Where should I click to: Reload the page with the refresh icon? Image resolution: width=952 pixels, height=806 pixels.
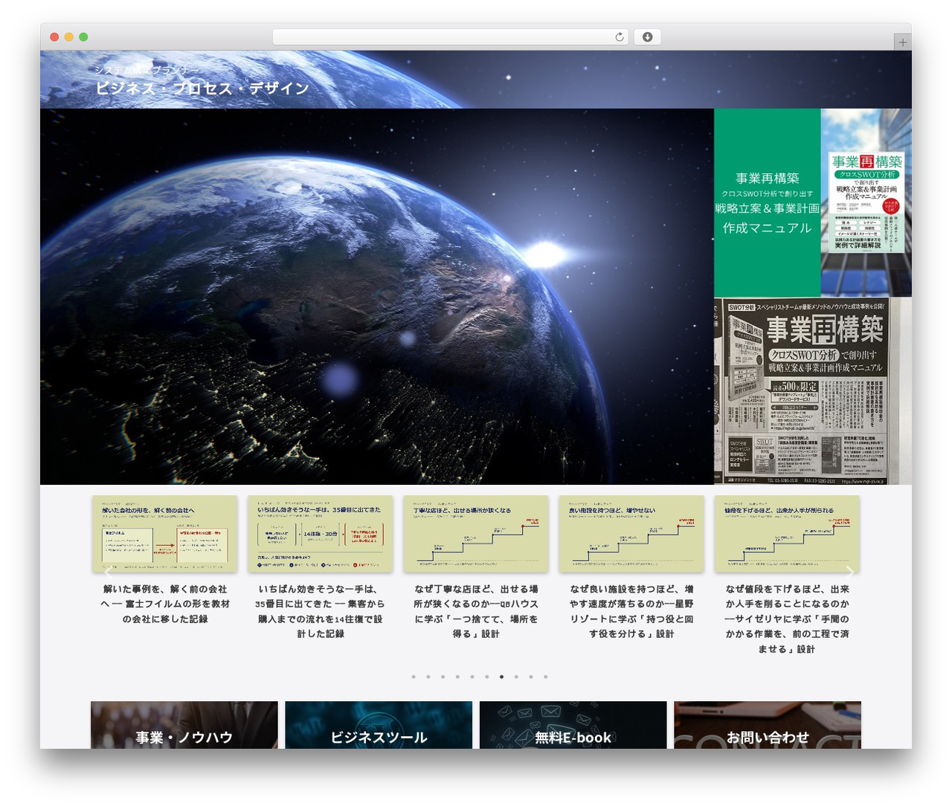620,36
